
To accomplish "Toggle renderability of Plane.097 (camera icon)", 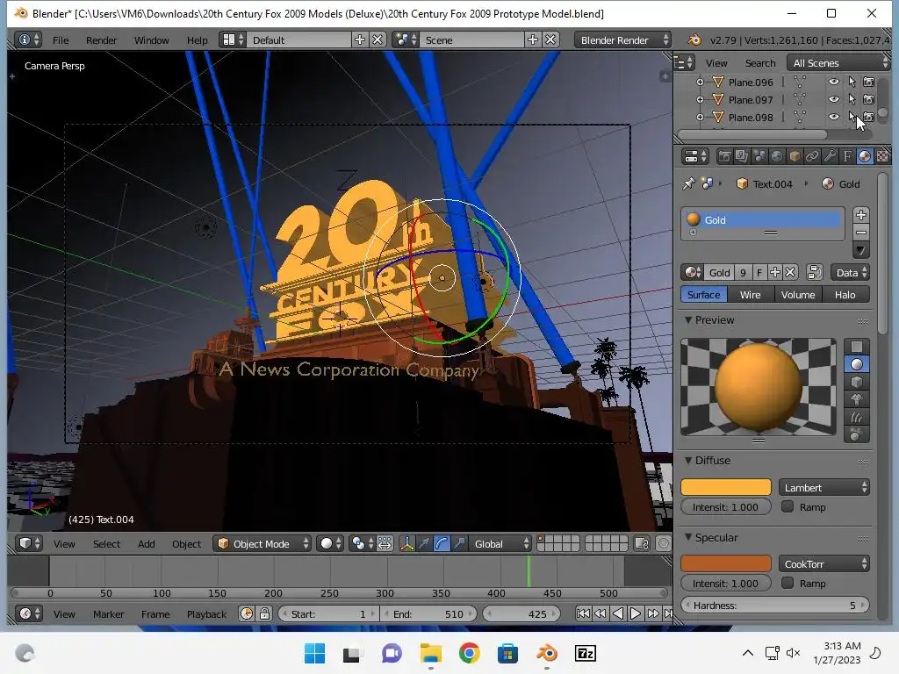I will 869,100.
